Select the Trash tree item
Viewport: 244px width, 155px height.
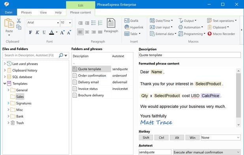click(20, 123)
